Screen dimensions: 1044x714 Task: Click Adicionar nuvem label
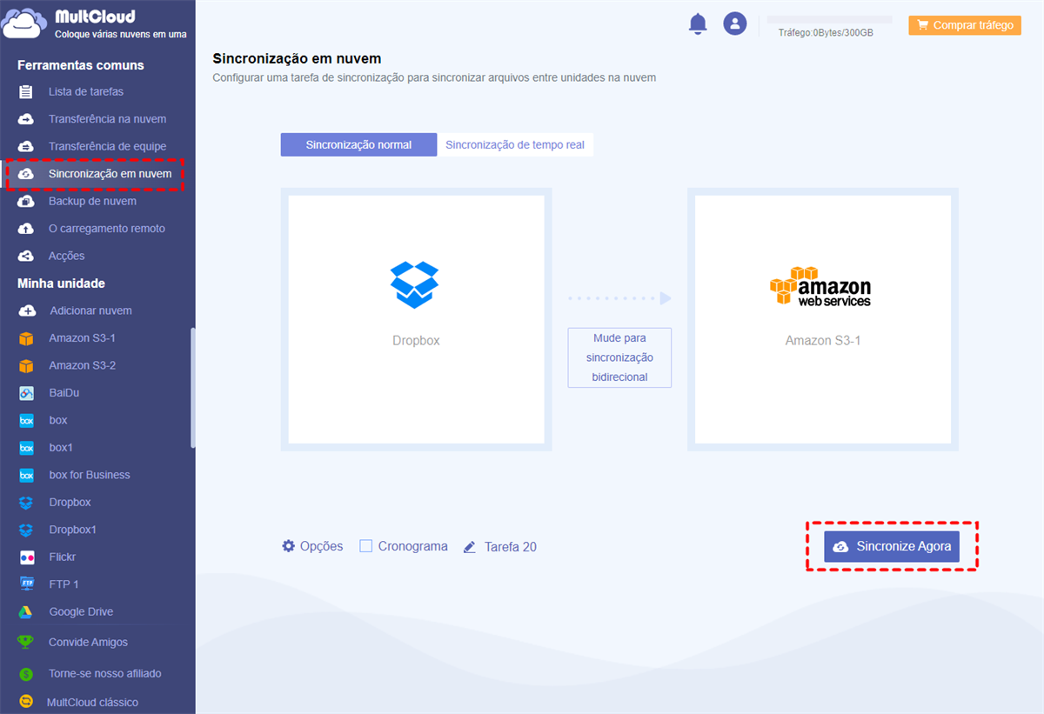point(91,310)
